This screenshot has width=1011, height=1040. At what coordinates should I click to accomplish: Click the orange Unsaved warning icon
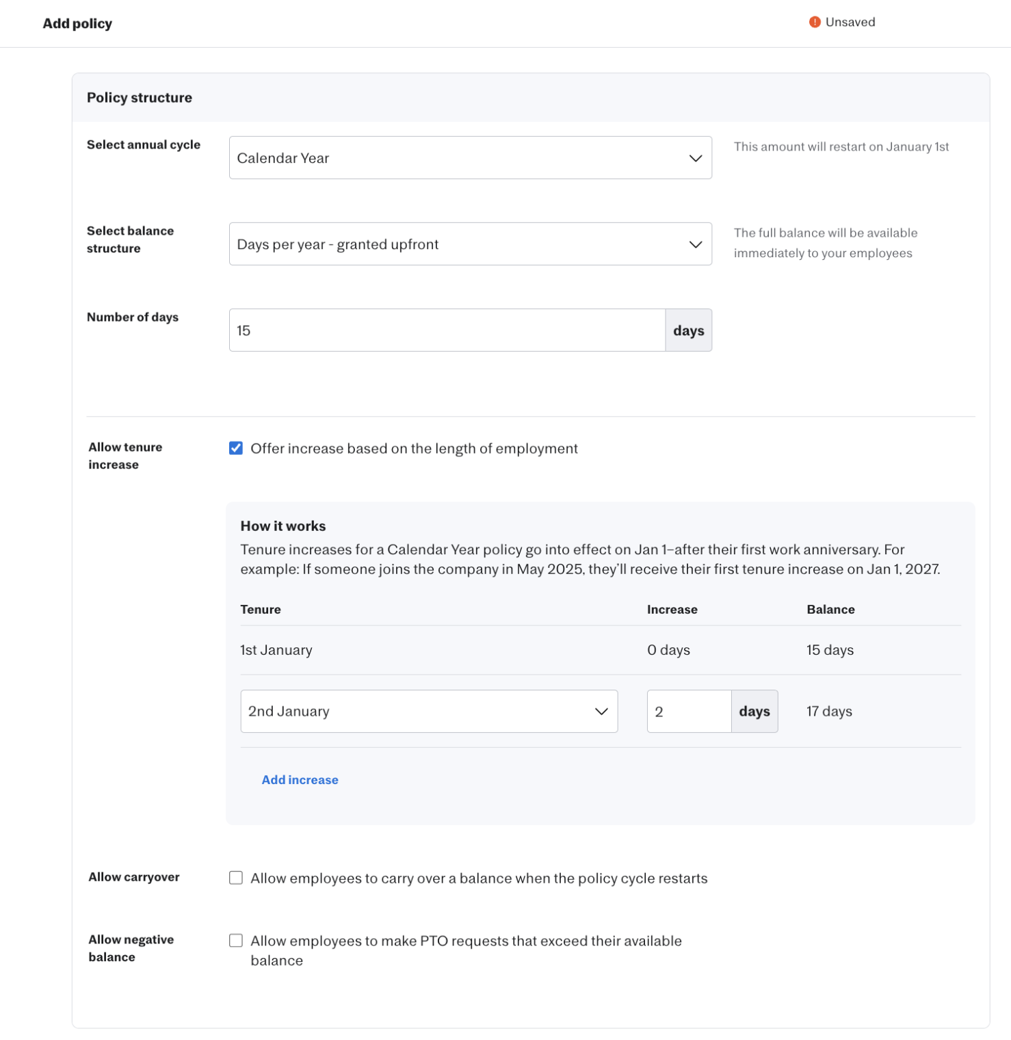[814, 22]
